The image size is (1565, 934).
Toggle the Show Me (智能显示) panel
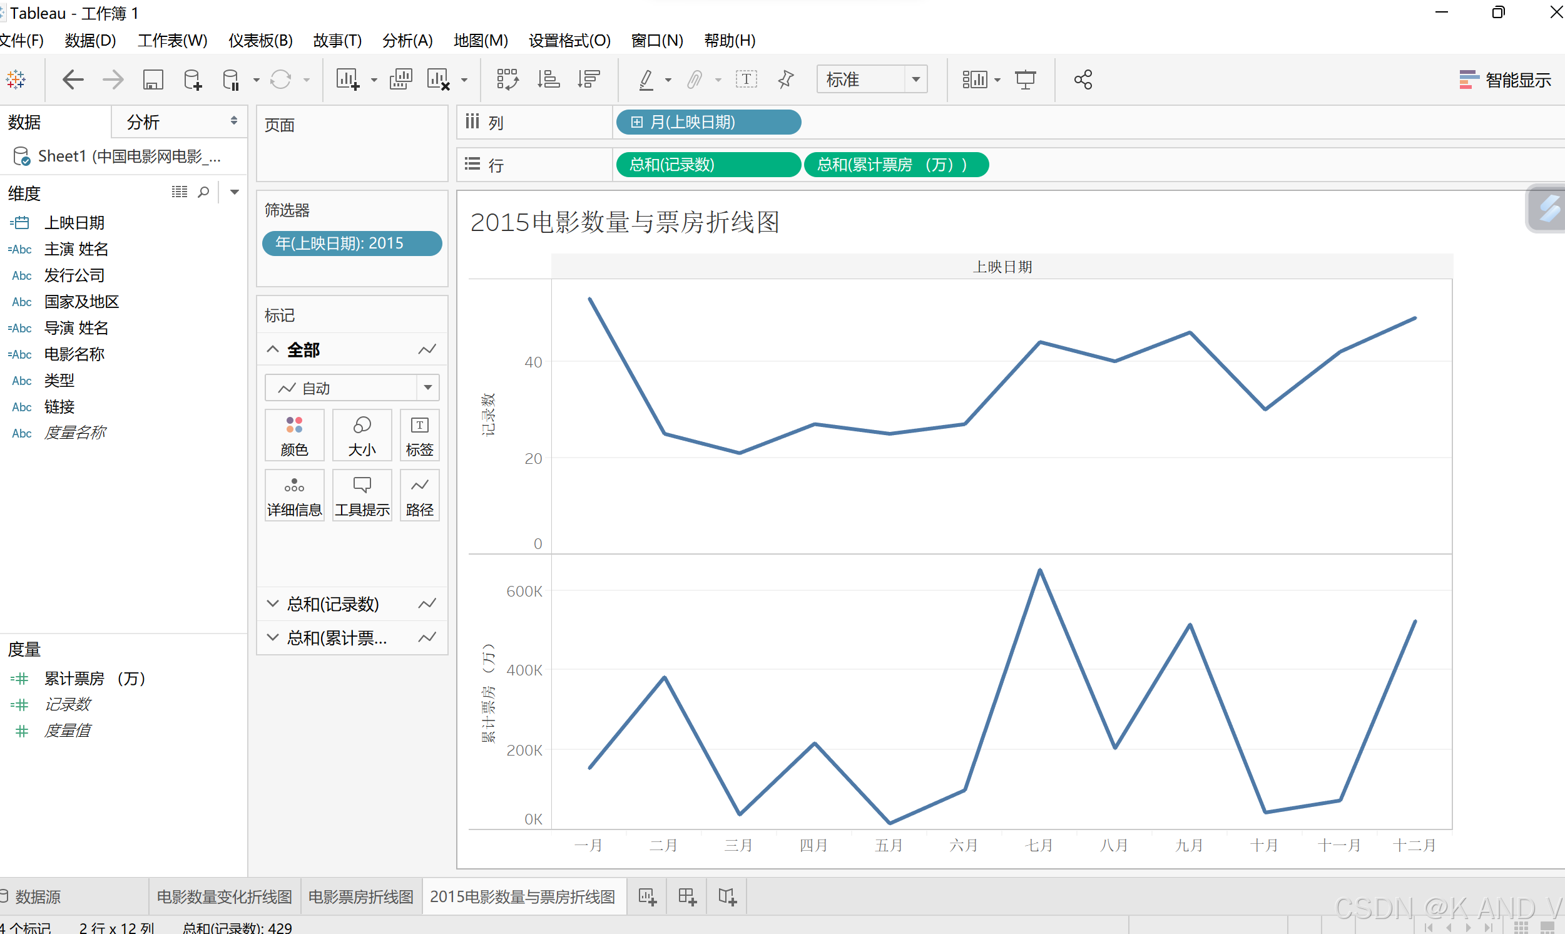(1506, 80)
